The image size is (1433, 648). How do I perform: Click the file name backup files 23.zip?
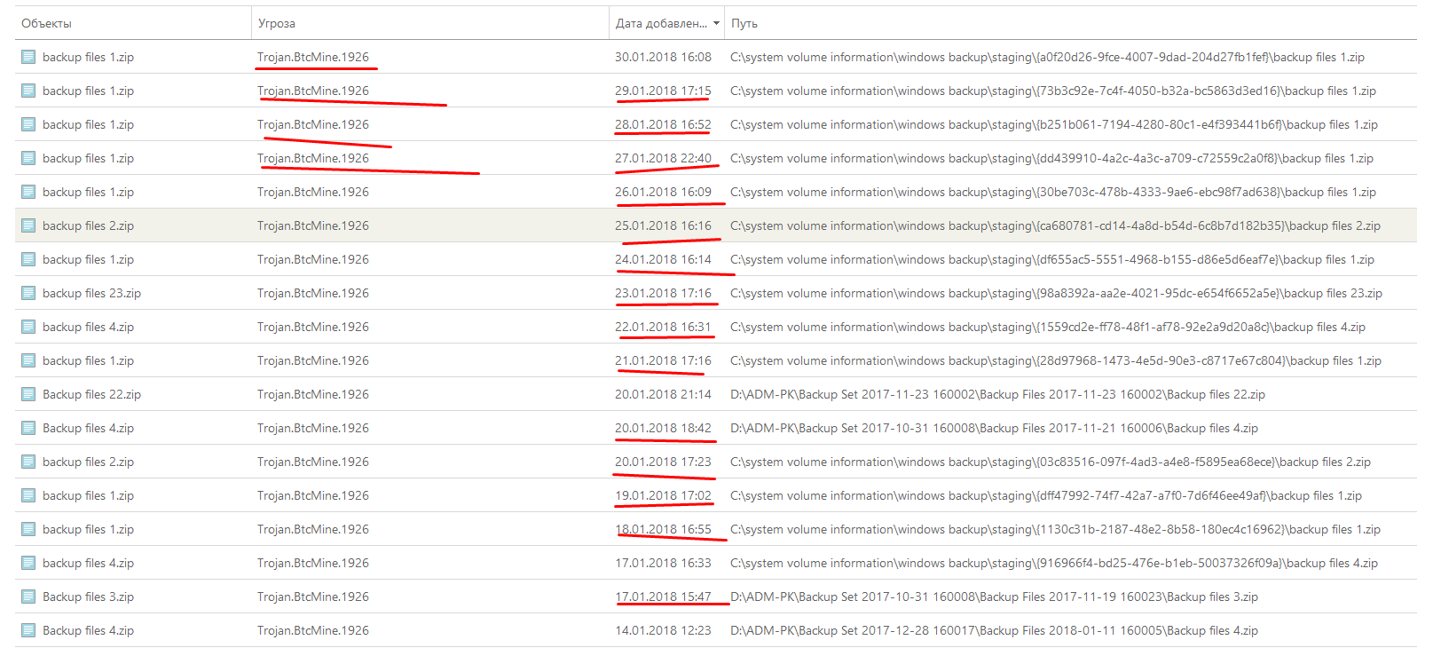[x=91, y=293]
